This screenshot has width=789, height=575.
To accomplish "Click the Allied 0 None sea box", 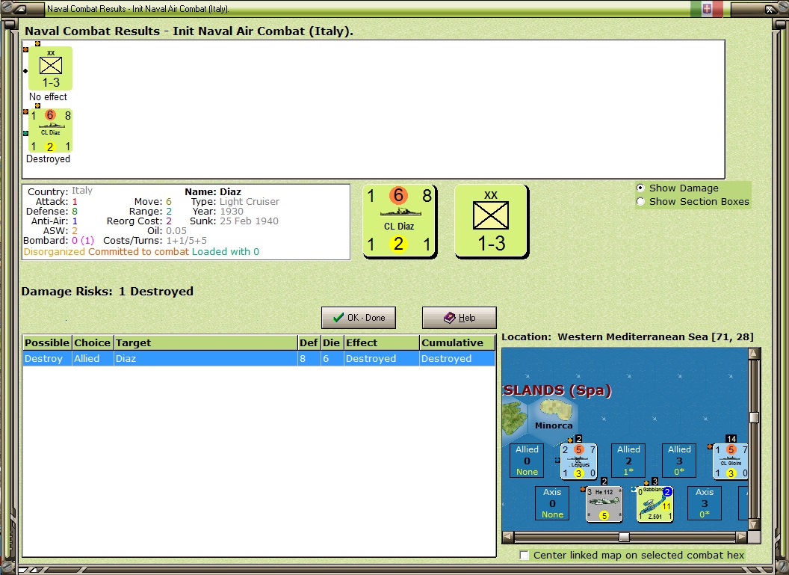I will point(527,461).
